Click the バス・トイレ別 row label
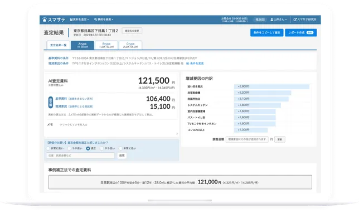This screenshot has height=213, width=359. [196, 118]
